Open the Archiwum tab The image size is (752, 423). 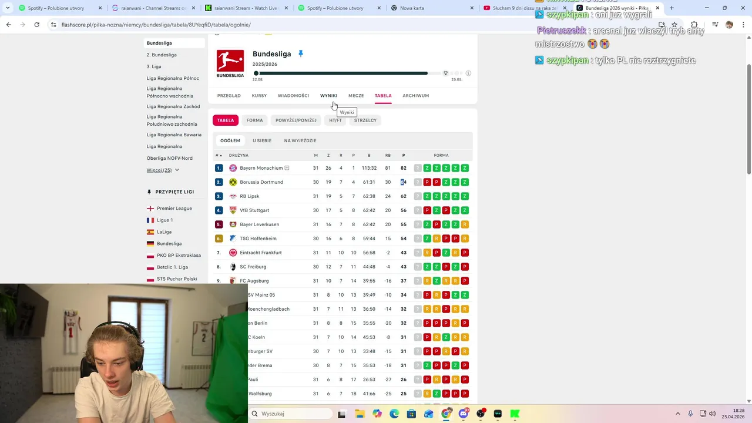(415, 95)
